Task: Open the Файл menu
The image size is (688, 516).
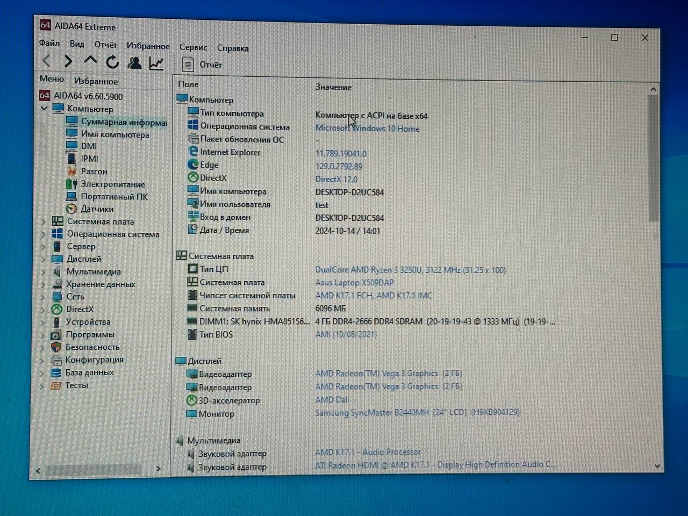Action: pos(49,43)
